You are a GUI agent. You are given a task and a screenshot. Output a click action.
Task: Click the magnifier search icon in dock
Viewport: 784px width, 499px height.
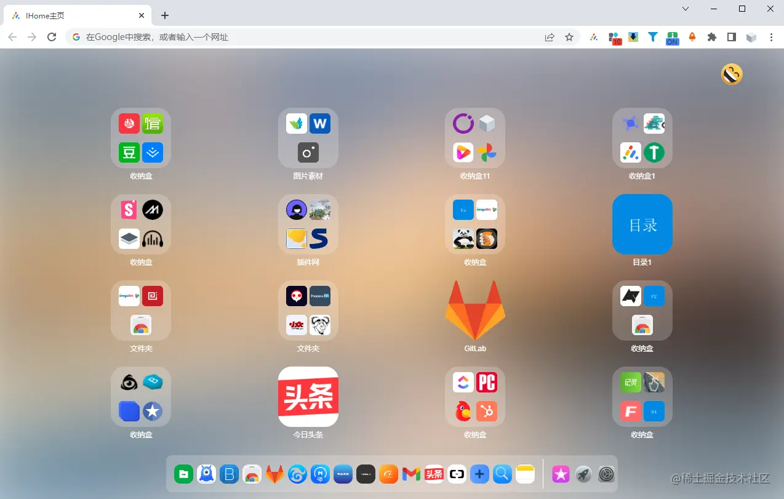(502, 474)
